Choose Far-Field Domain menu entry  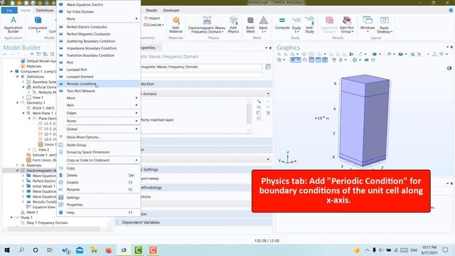99,11
